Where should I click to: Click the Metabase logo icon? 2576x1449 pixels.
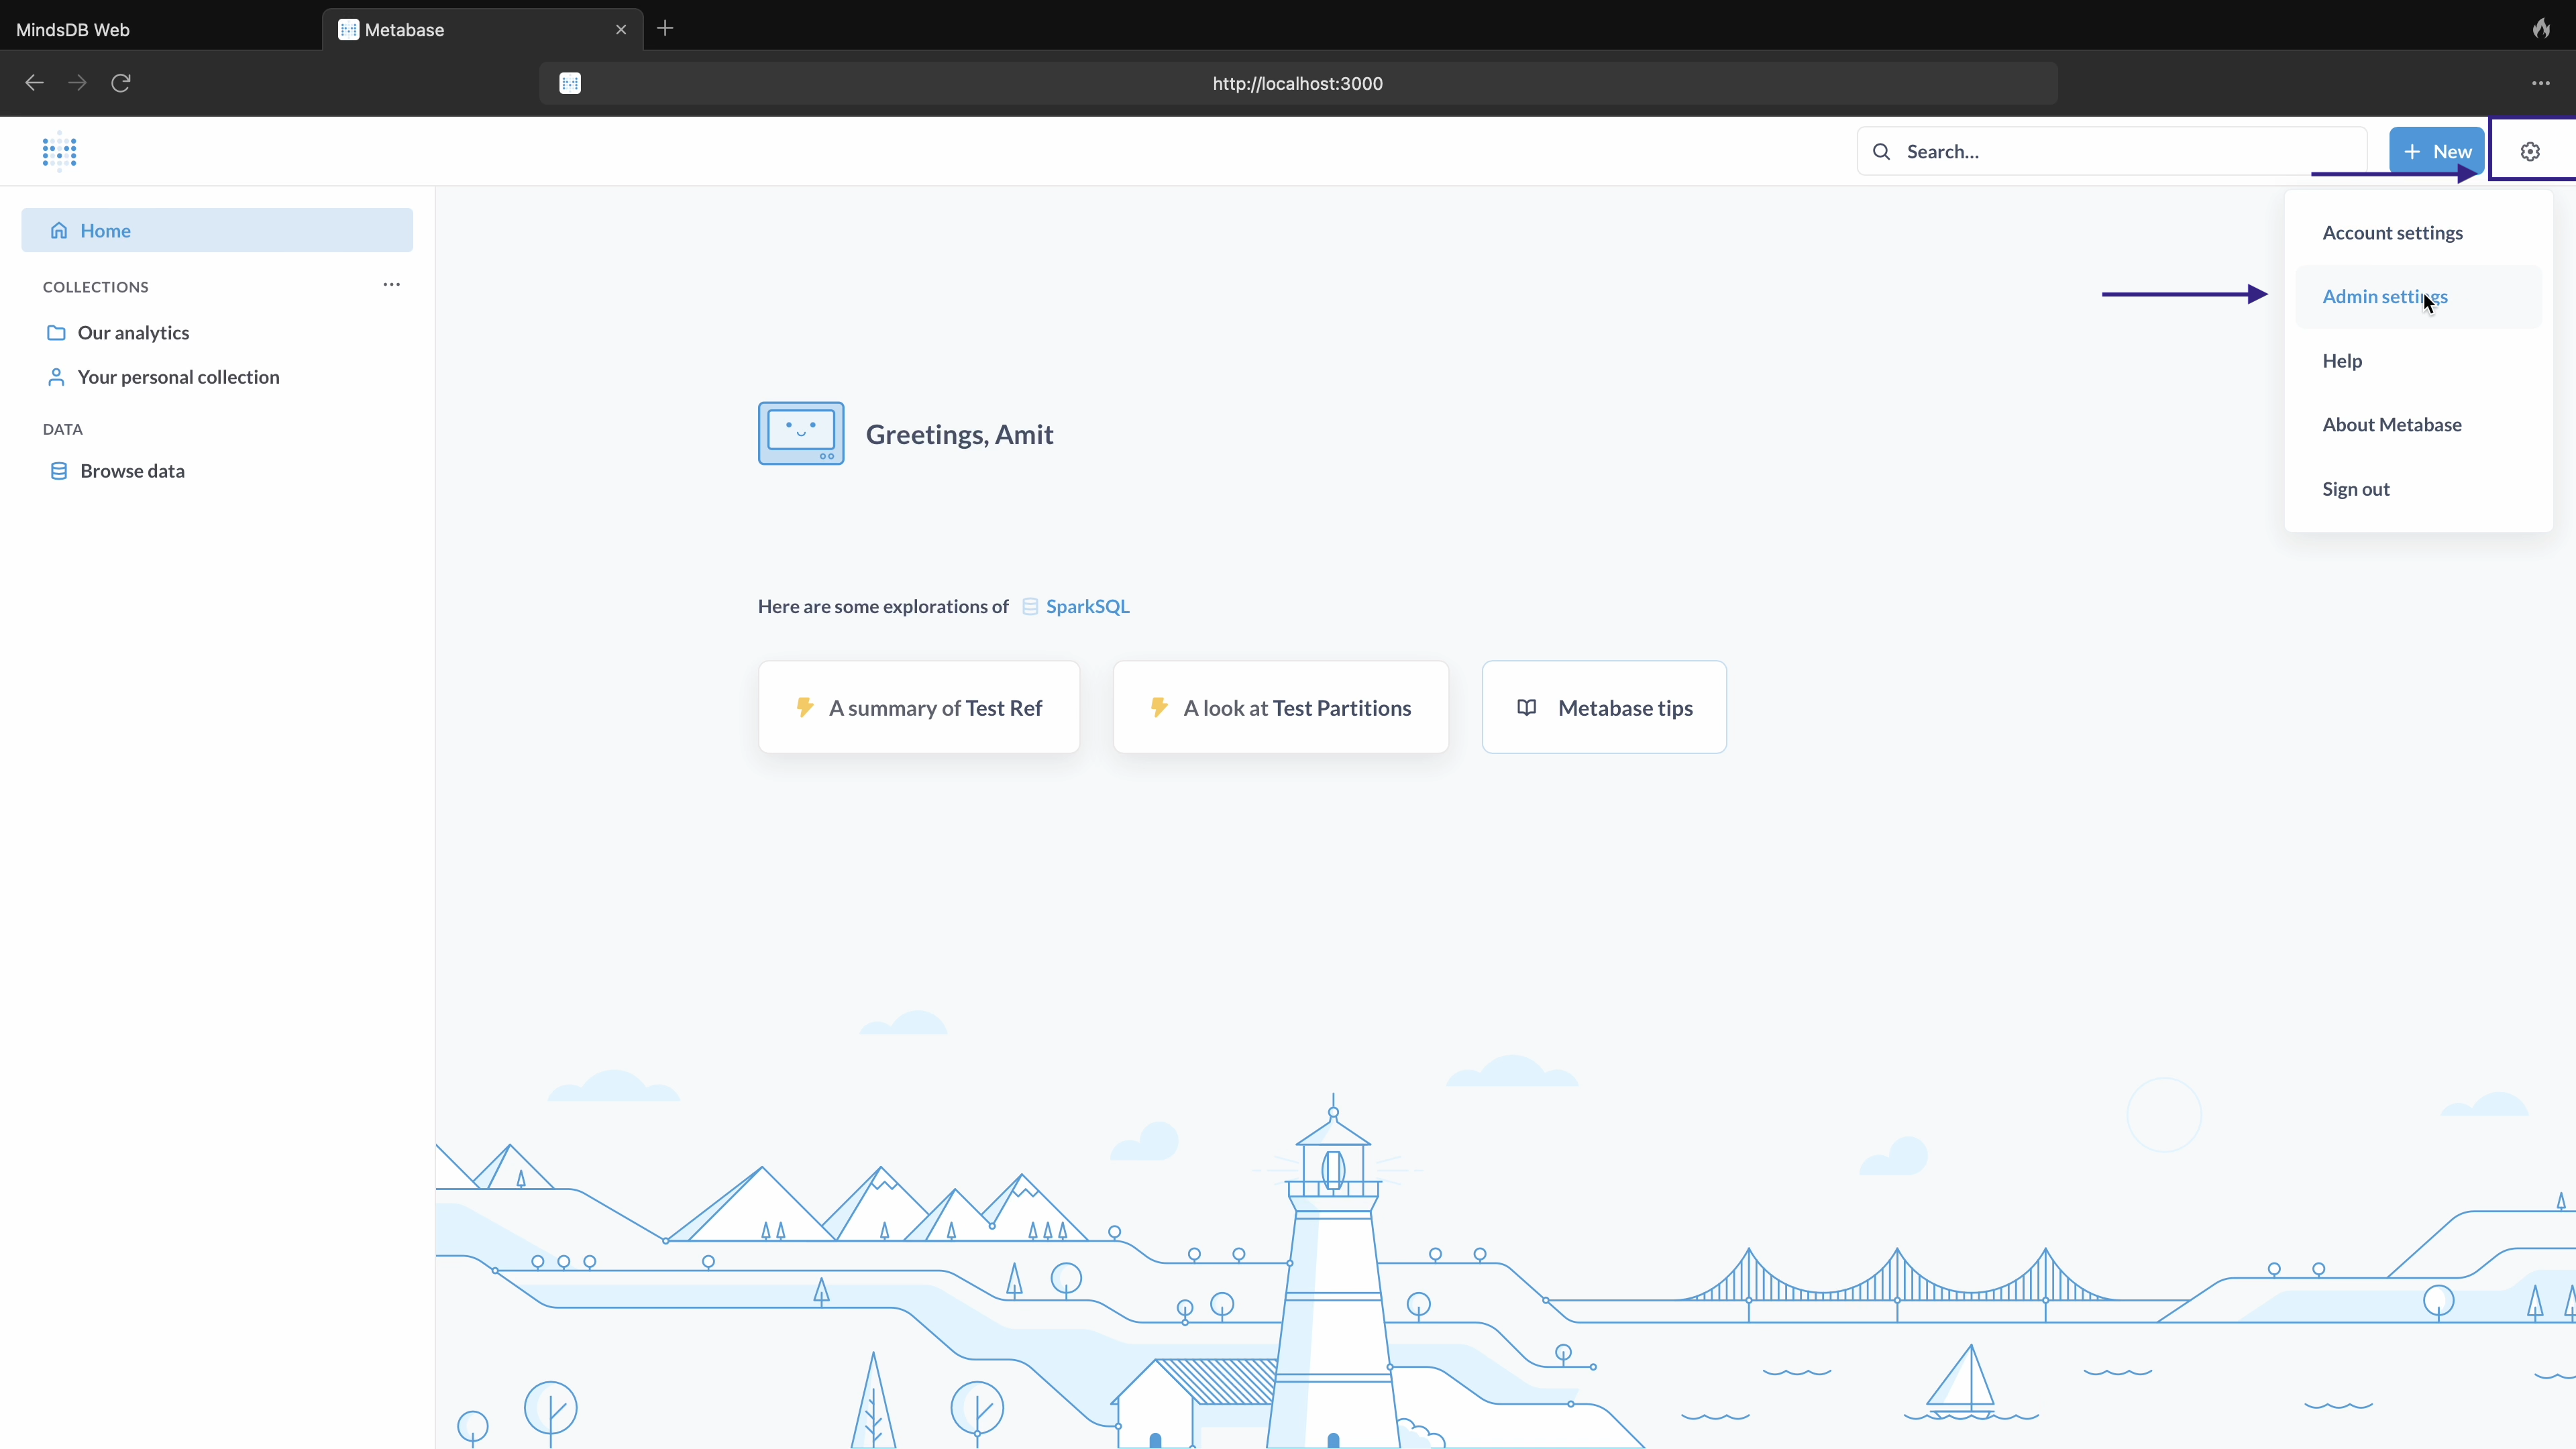pyautogui.click(x=60, y=151)
